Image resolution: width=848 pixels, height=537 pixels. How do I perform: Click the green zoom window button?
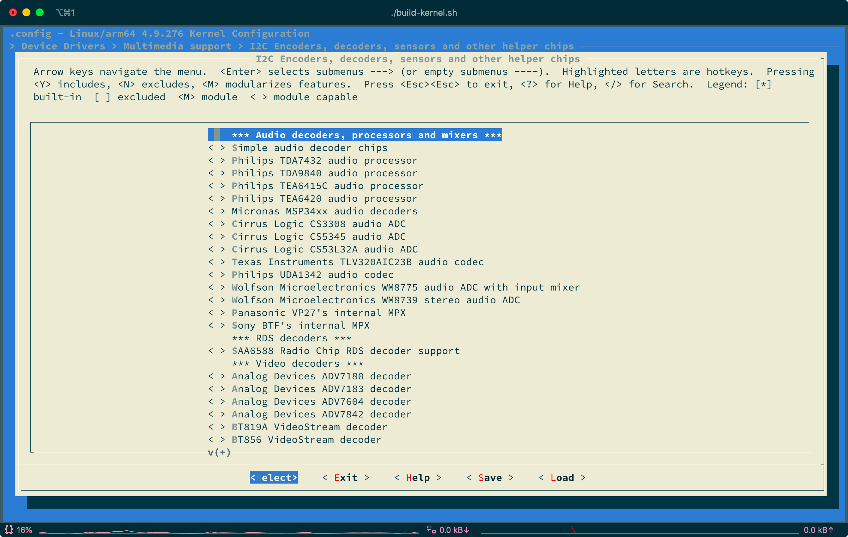tap(40, 13)
